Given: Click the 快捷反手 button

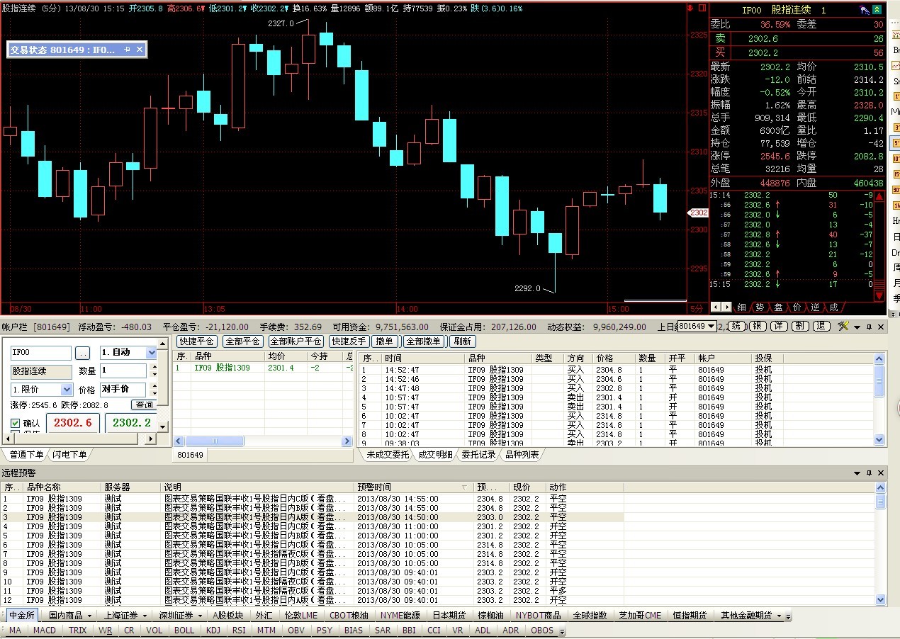Looking at the screenshot, I should pyautogui.click(x=349, y=341).
